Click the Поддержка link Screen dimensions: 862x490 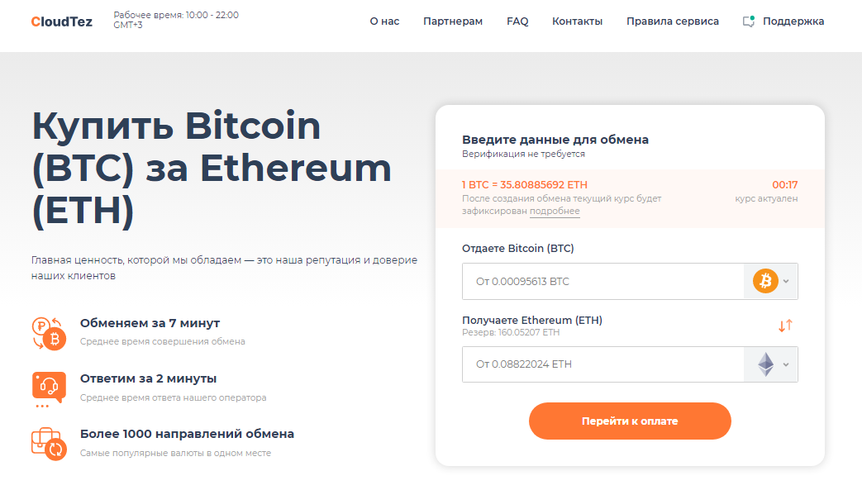[x=793, y=21]
